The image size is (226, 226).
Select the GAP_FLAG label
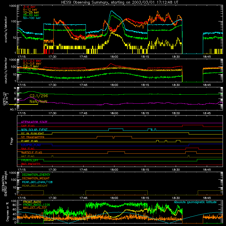point(28,126)
